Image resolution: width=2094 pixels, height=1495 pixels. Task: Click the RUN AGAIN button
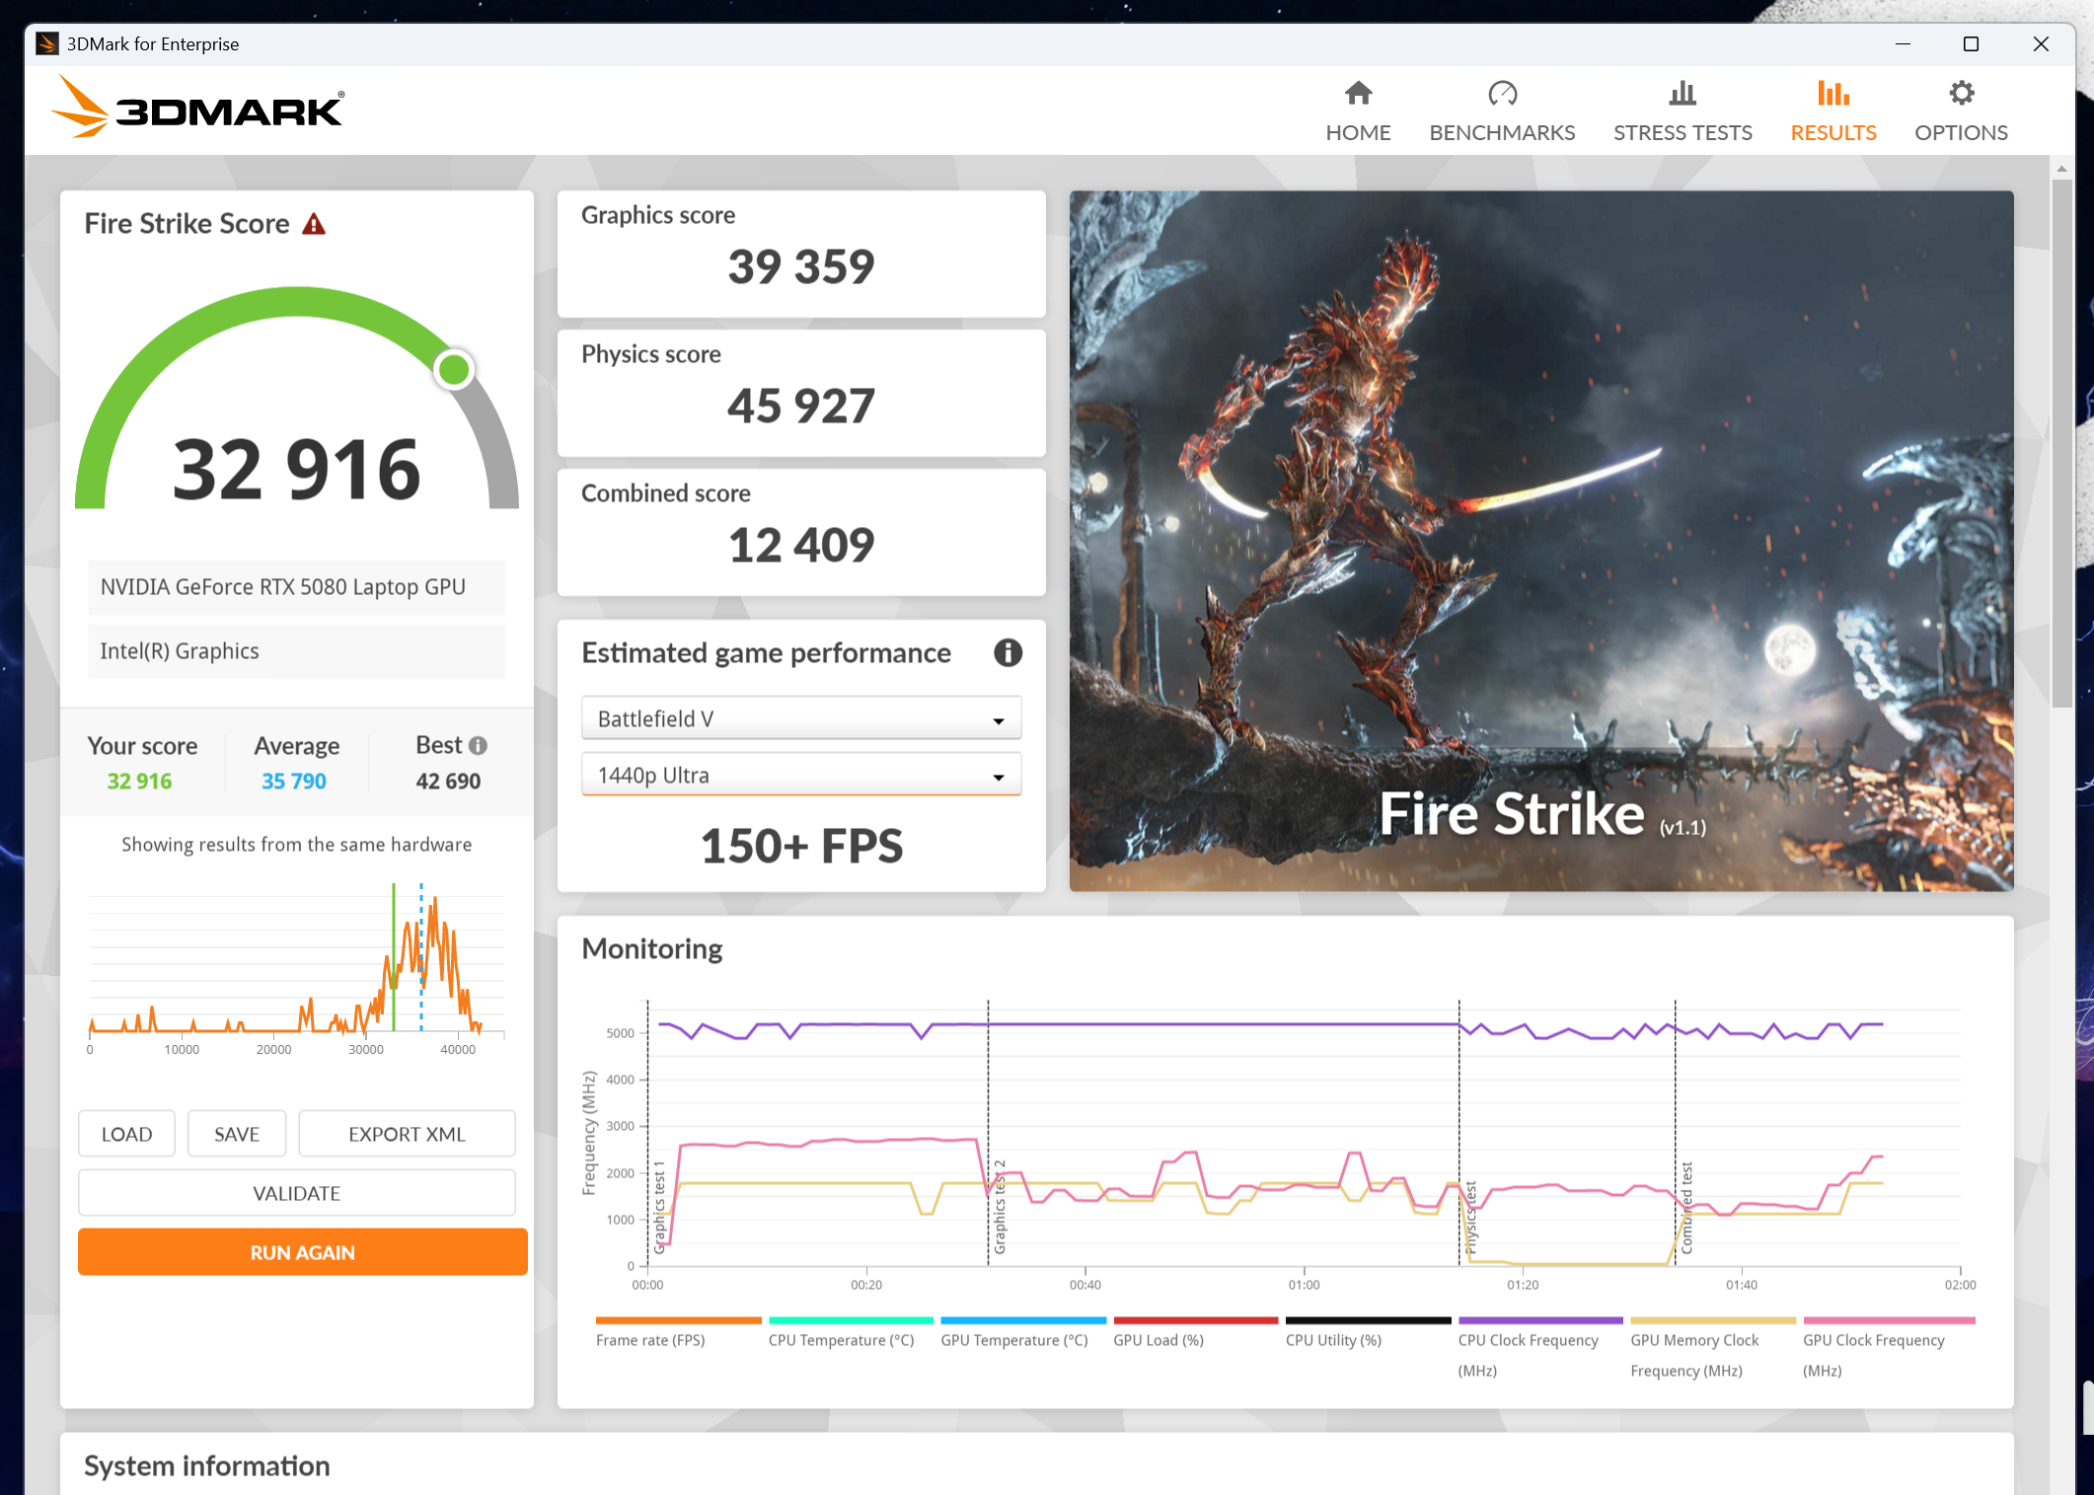point(303,1252)
